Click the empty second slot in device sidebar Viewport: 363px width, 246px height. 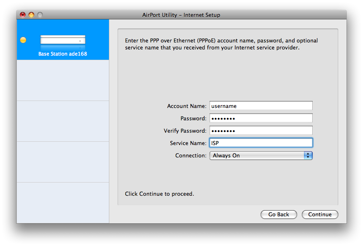[63, 80]
